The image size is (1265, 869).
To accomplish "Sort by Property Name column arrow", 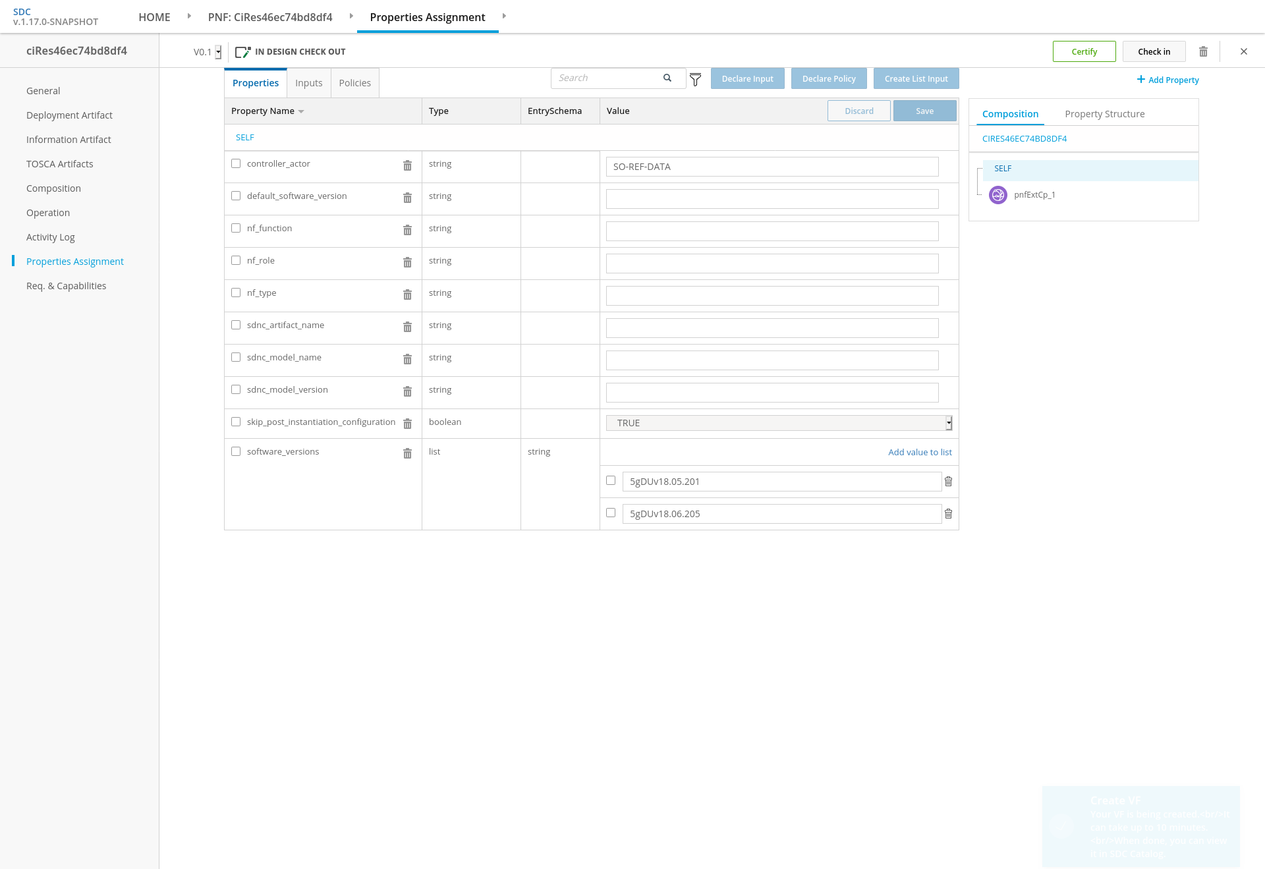I will 301,111.
